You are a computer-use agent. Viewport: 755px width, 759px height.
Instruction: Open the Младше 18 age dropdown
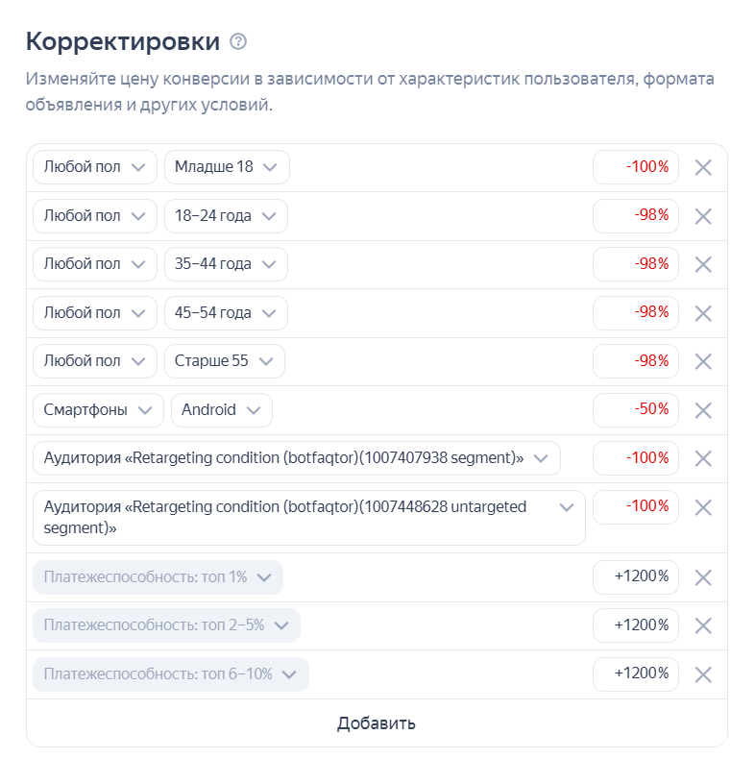227,167
